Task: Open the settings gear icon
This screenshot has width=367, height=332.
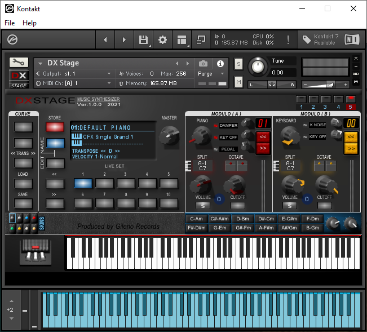Action: click(162, 40)
